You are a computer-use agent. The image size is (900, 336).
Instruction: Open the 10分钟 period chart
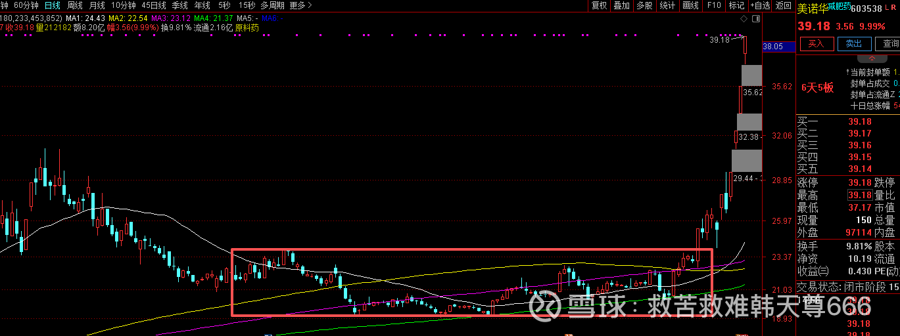(x=124, y=5)
